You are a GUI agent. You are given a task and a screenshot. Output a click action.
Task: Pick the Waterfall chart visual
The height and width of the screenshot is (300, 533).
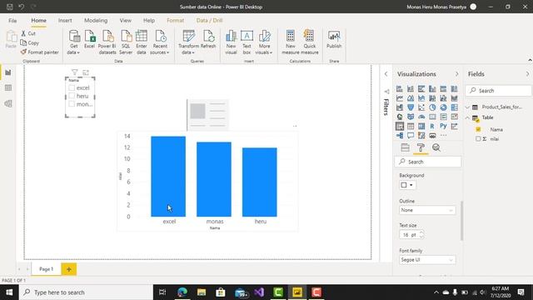(400, 107)
